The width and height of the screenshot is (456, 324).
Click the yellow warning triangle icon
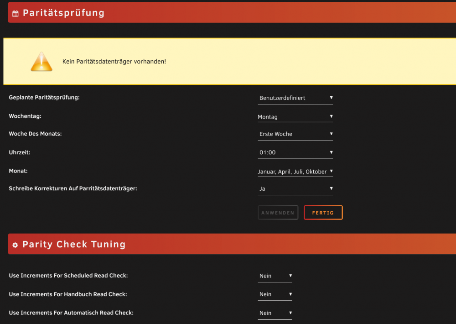pos(41,62)
